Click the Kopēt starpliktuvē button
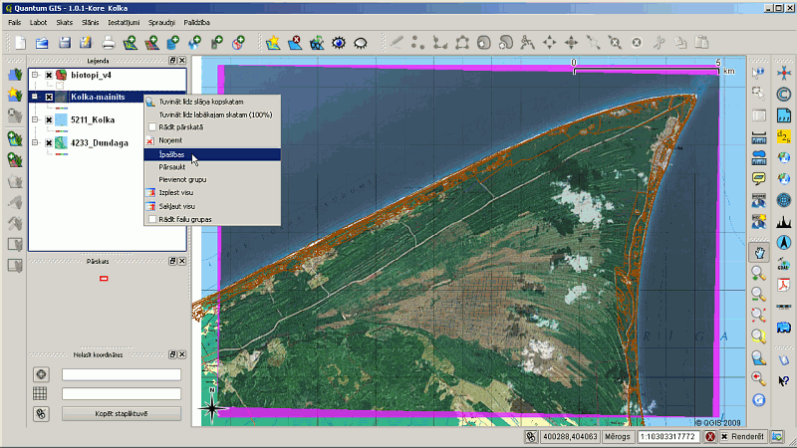797x448 pixels. coord(122,413)
